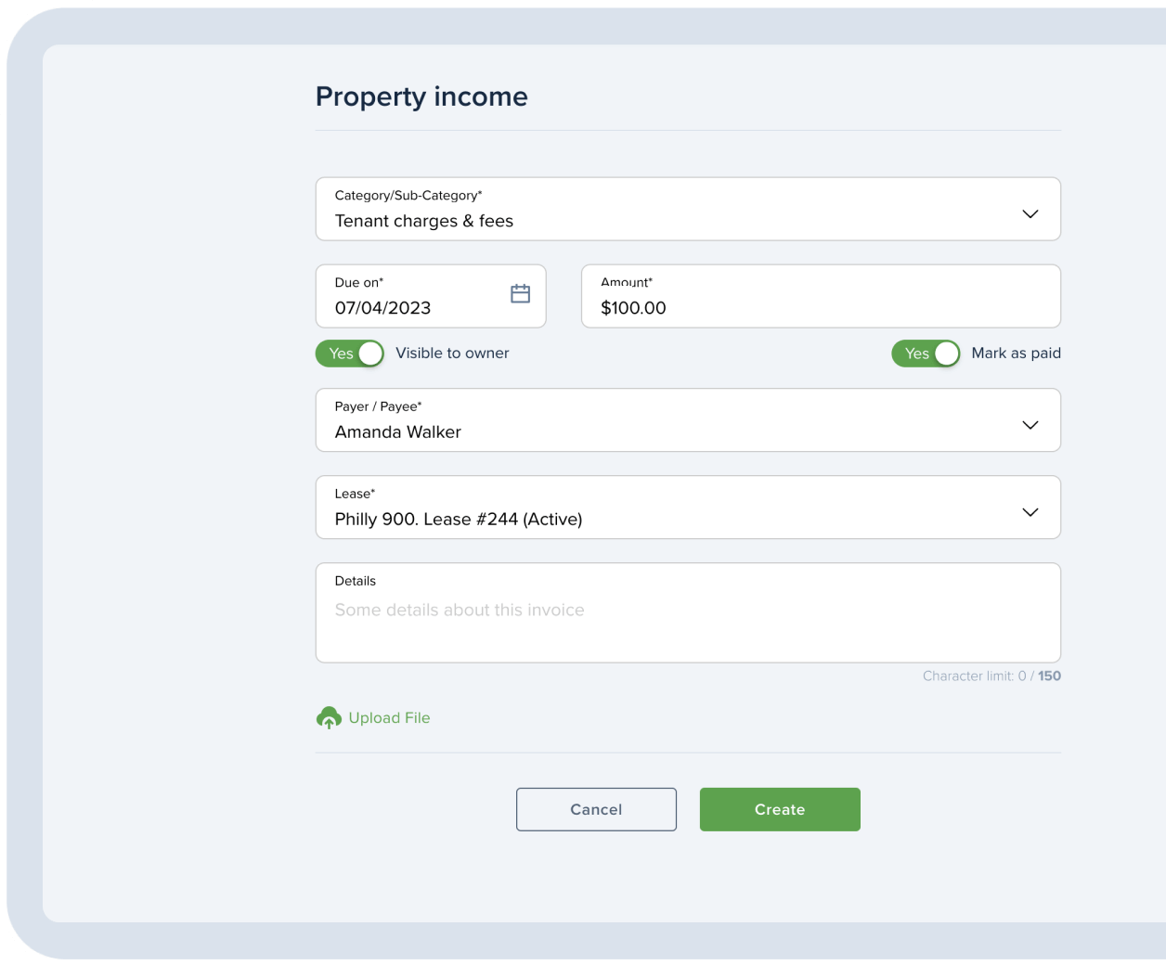Click the chevron beside Amanda Walker
Image resolution: width=1166 pixels, height=965 pixels.
click(1030, 424)
